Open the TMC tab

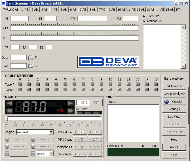102,10
